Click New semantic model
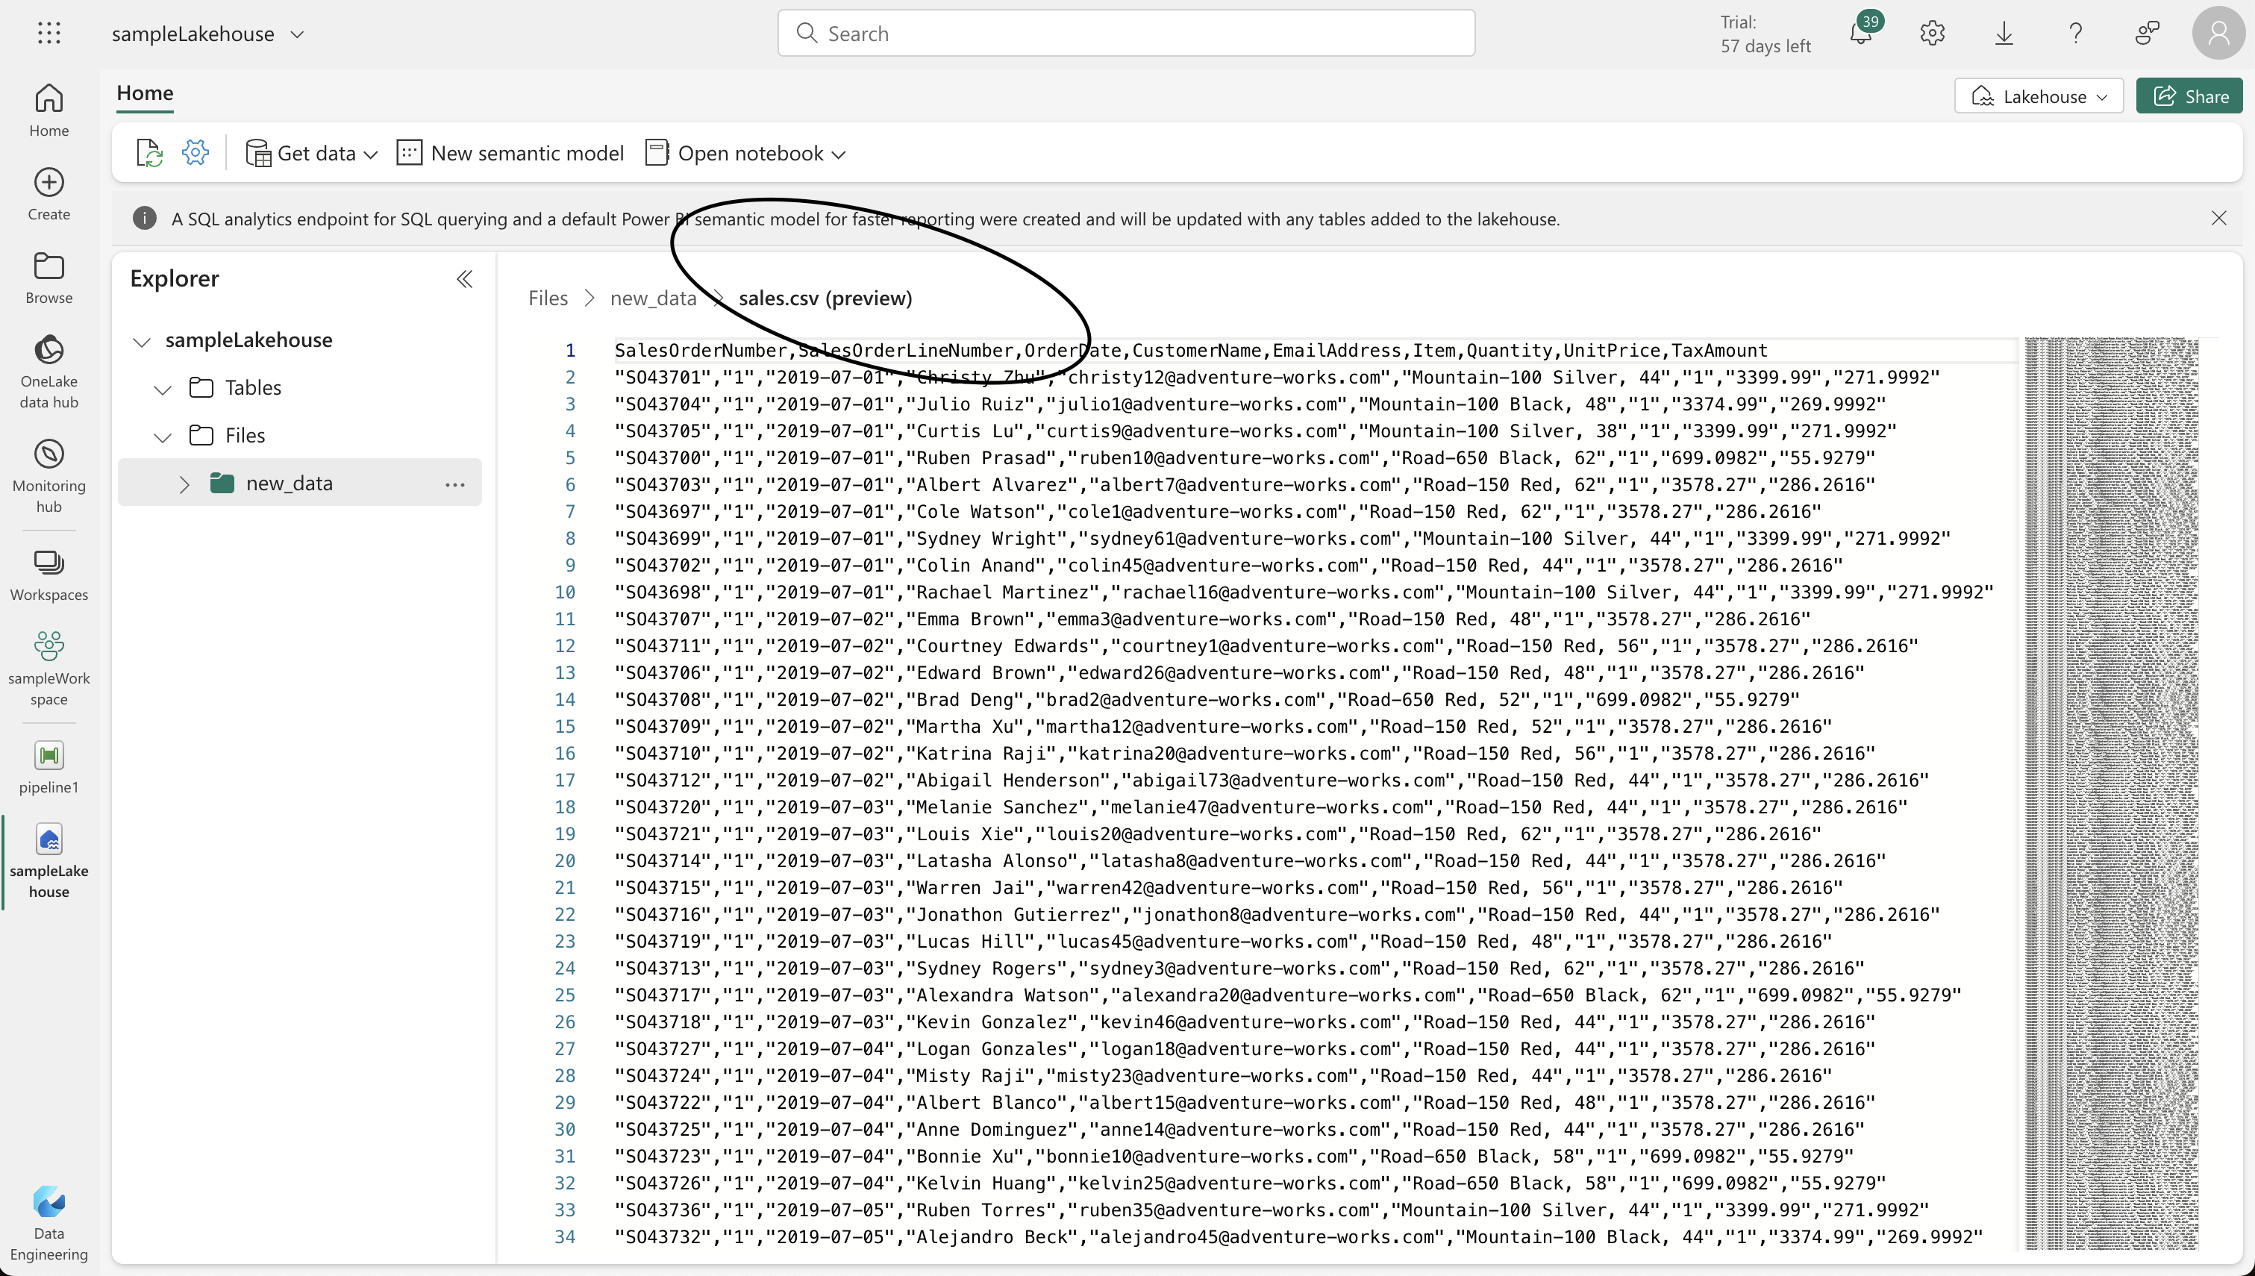The height and width of the screenshot is (1276, 2255). [510, 152]
